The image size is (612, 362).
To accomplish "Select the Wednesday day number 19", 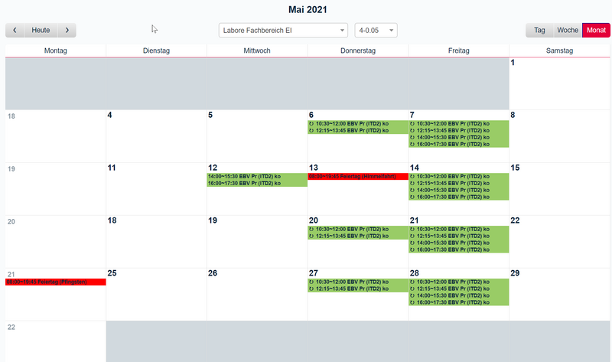I will pyautogui.click(x=213, y=220).
